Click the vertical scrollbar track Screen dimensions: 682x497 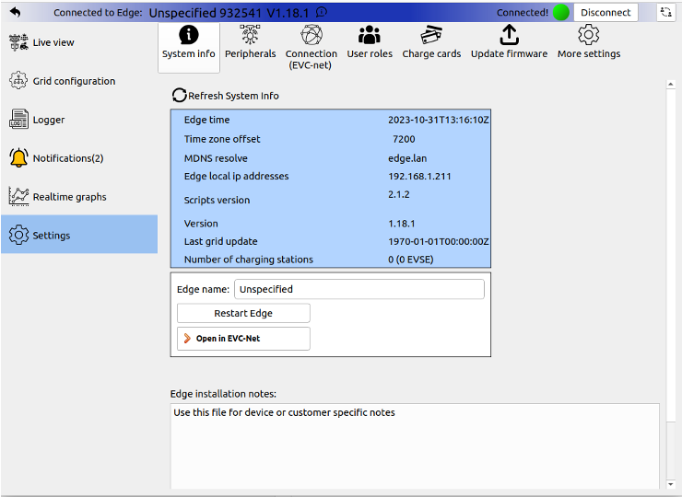pos(671,284)
